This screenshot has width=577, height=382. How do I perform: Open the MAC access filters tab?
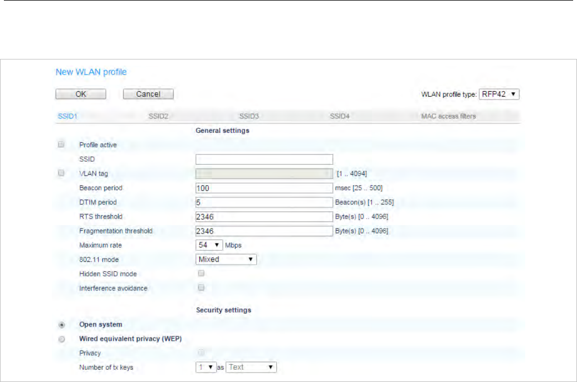[448, 116]
